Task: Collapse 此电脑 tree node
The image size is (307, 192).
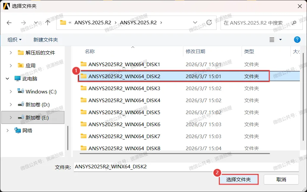Action: point(7,78)
